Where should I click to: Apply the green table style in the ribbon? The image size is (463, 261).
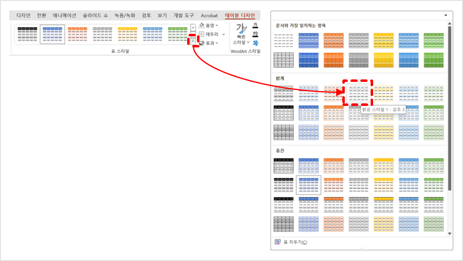(177, 34)
